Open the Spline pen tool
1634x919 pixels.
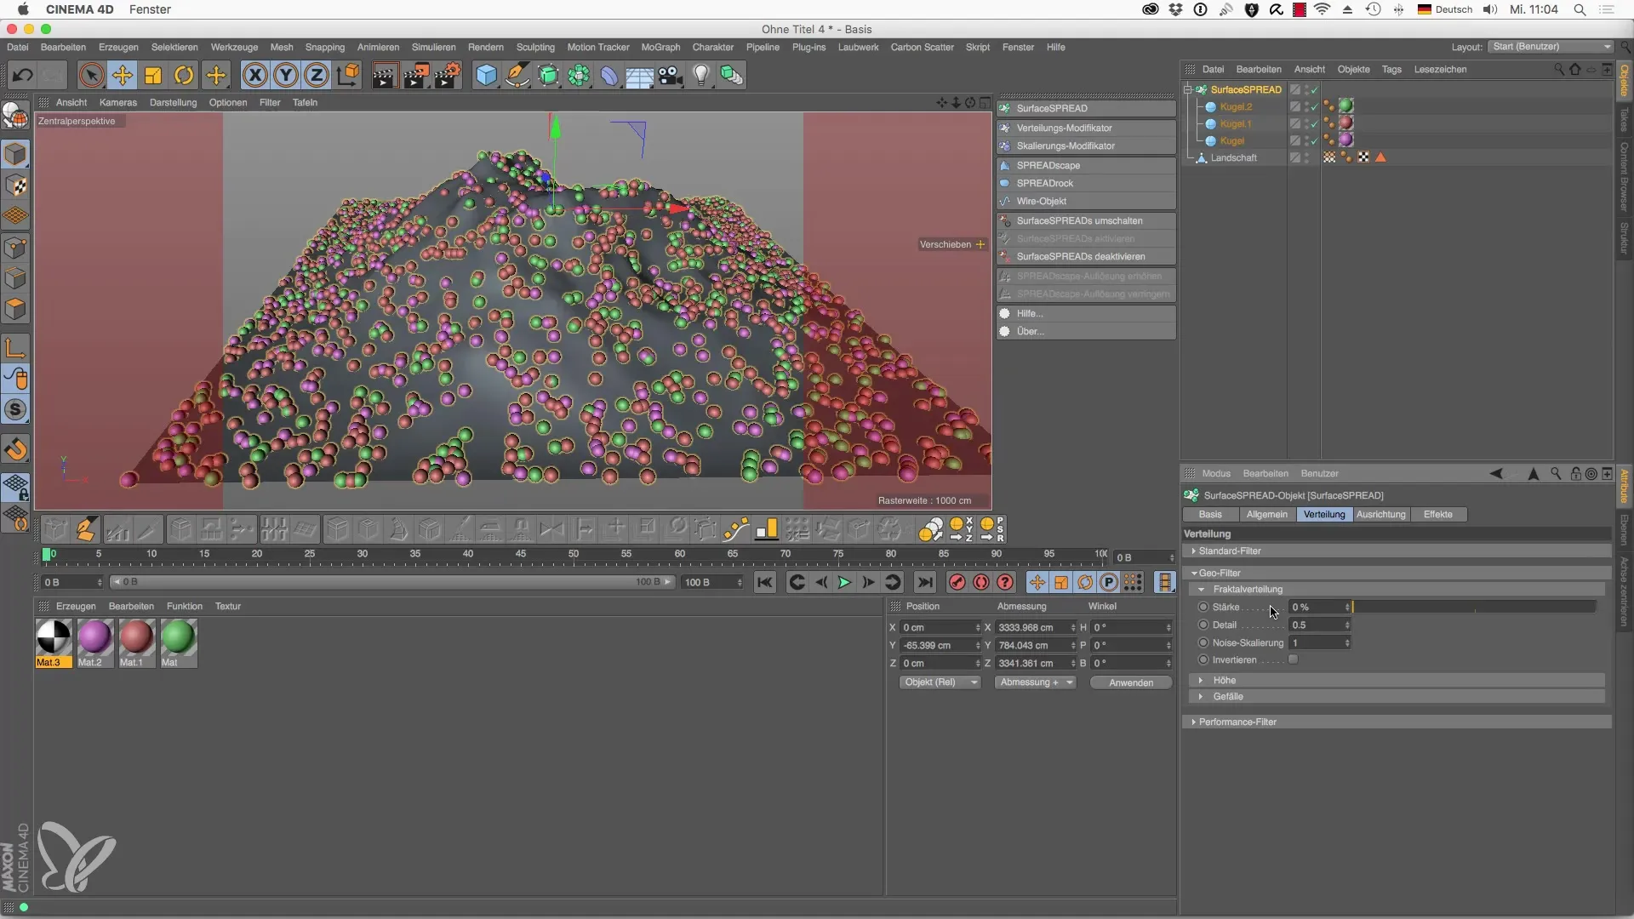pos(517,76)
